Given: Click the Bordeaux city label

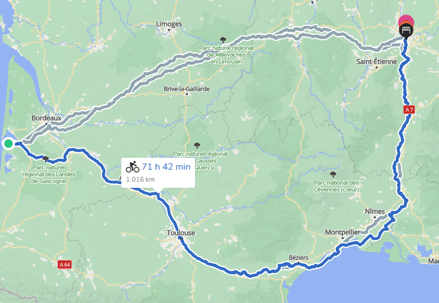Looking at the screenshot, I should point(46,118).
